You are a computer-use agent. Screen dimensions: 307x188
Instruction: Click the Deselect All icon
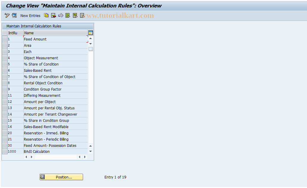(82, 15)
